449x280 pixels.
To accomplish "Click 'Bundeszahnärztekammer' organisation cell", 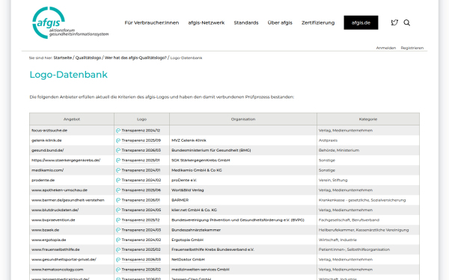I will tap(196, 230).
